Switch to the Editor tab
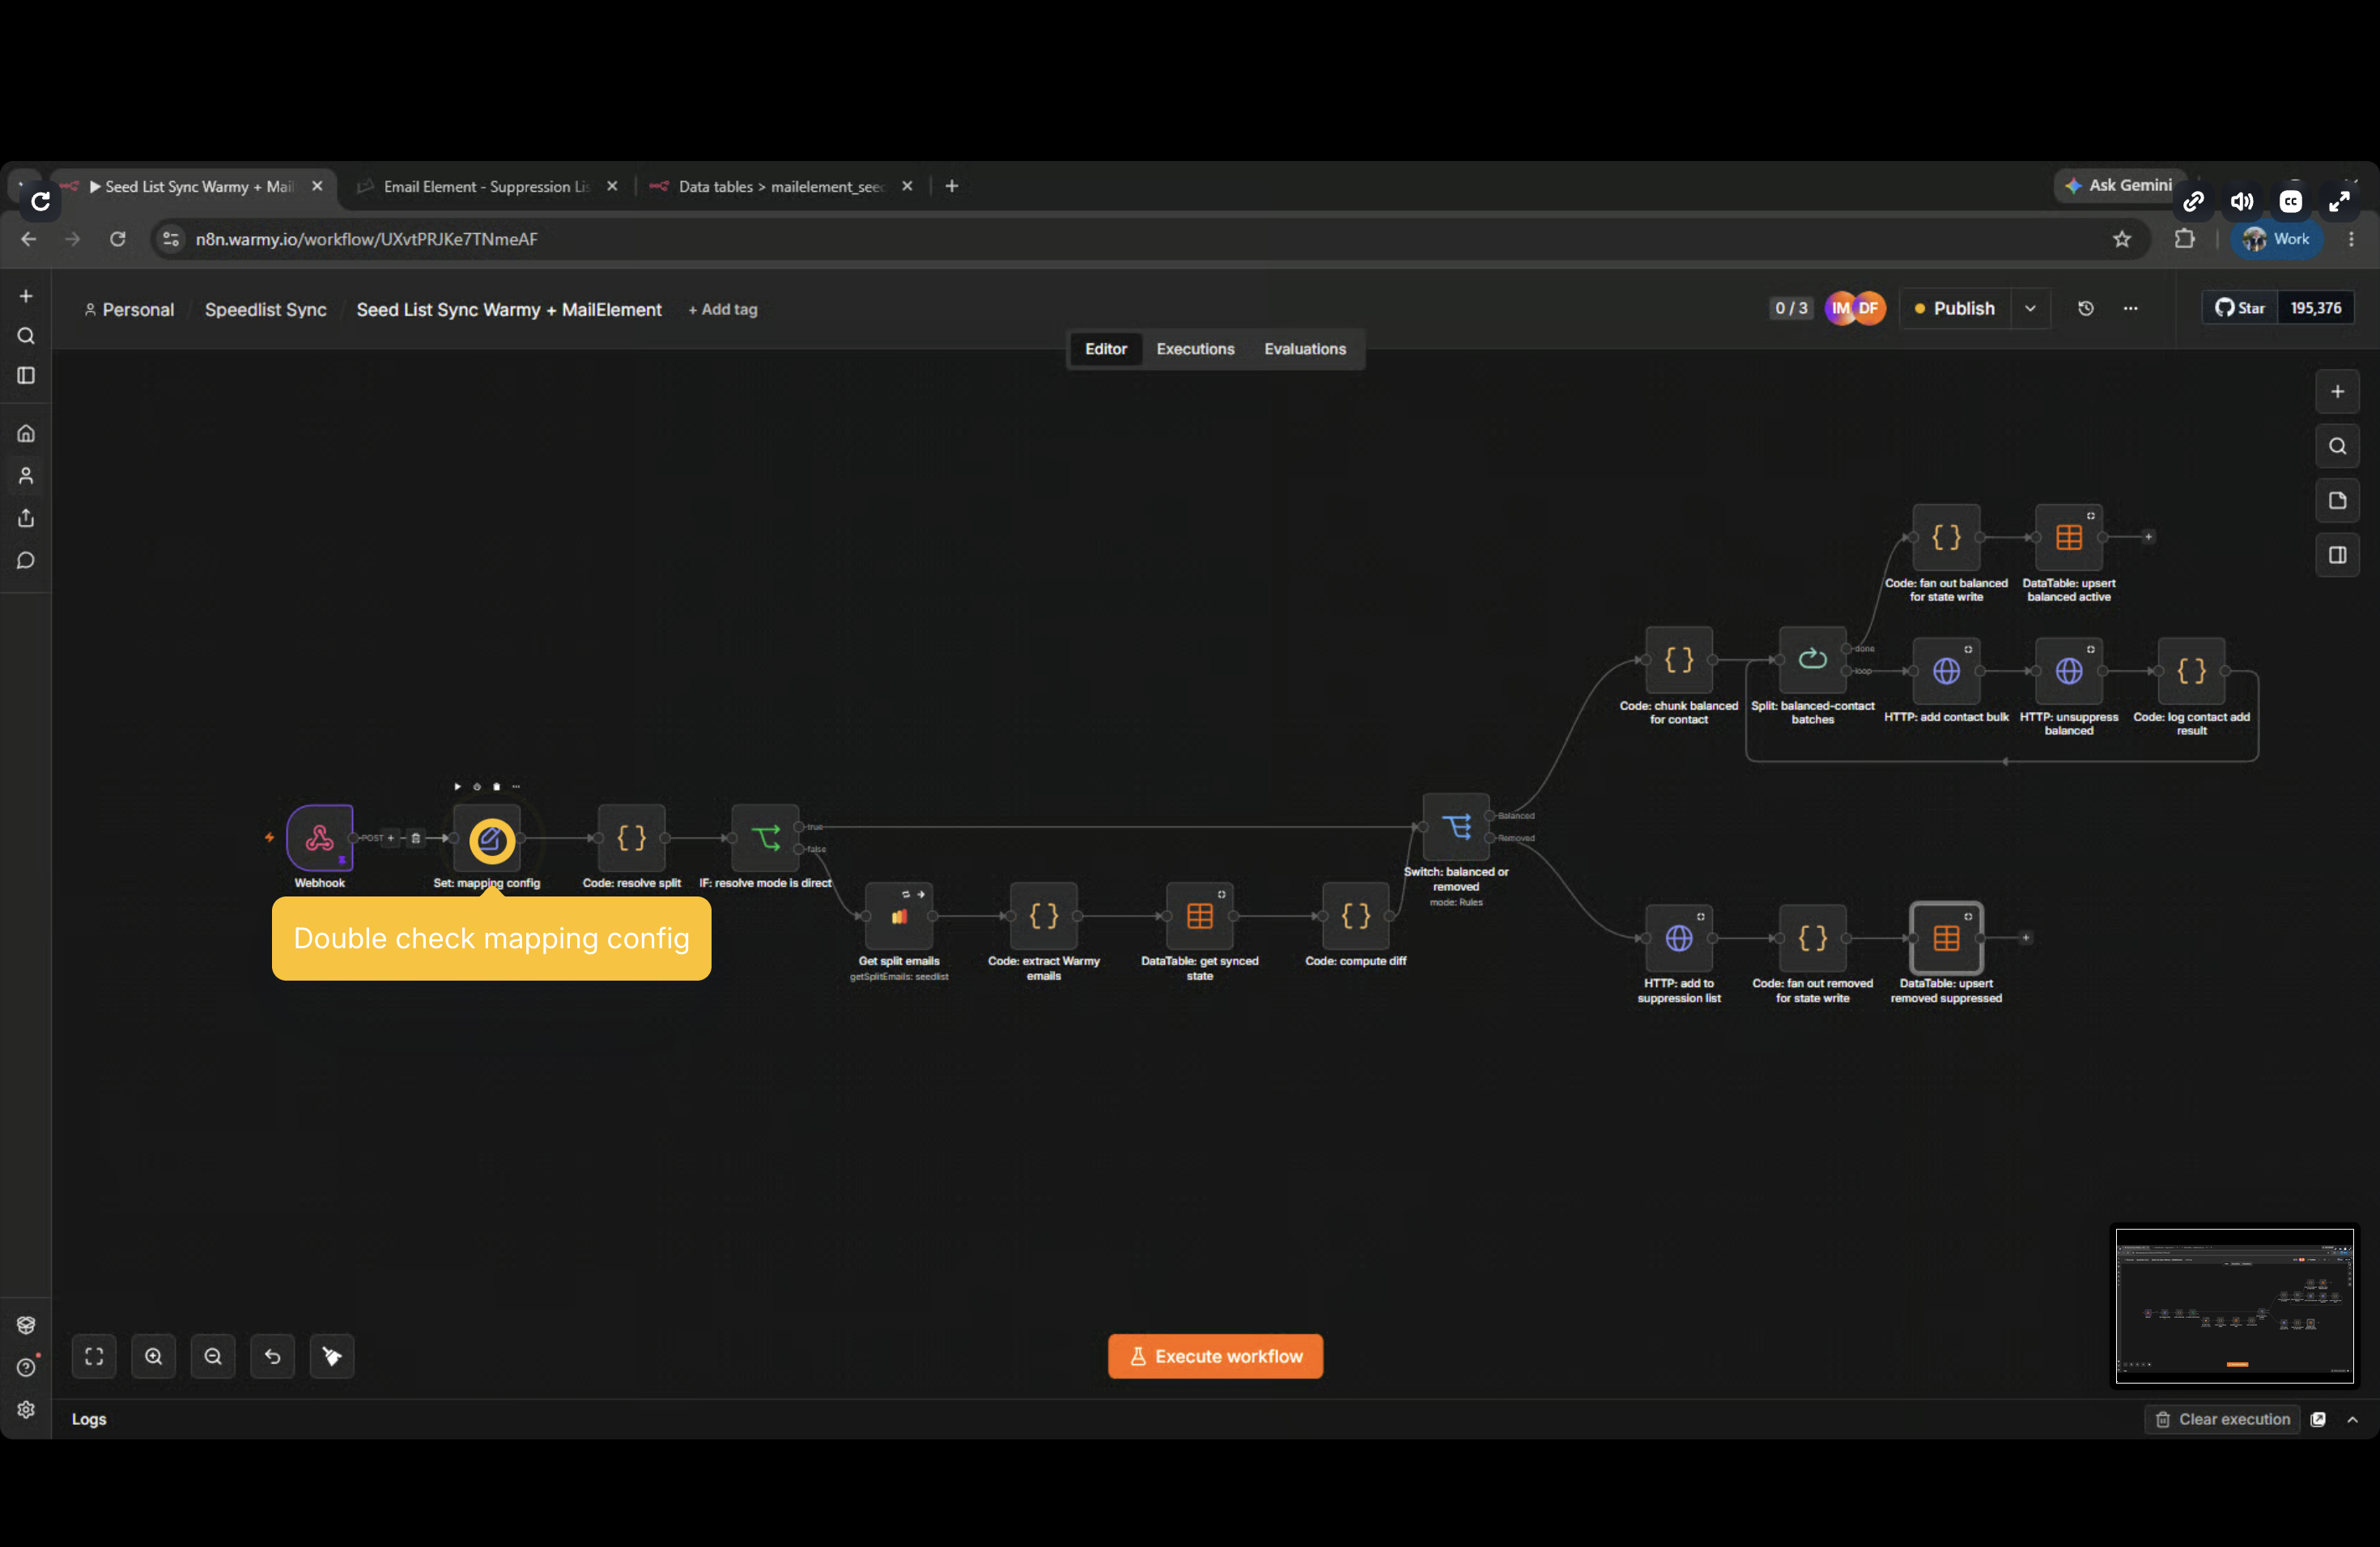2380x1547 pixels. [1105, 349]
